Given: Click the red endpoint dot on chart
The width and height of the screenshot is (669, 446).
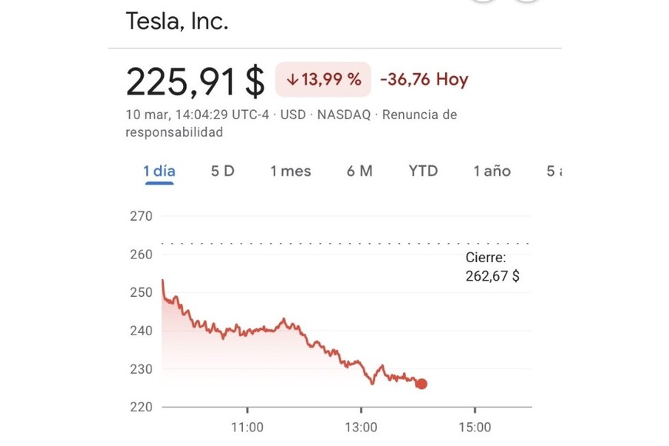Looking at the screenshot, I should coord(421,384).
